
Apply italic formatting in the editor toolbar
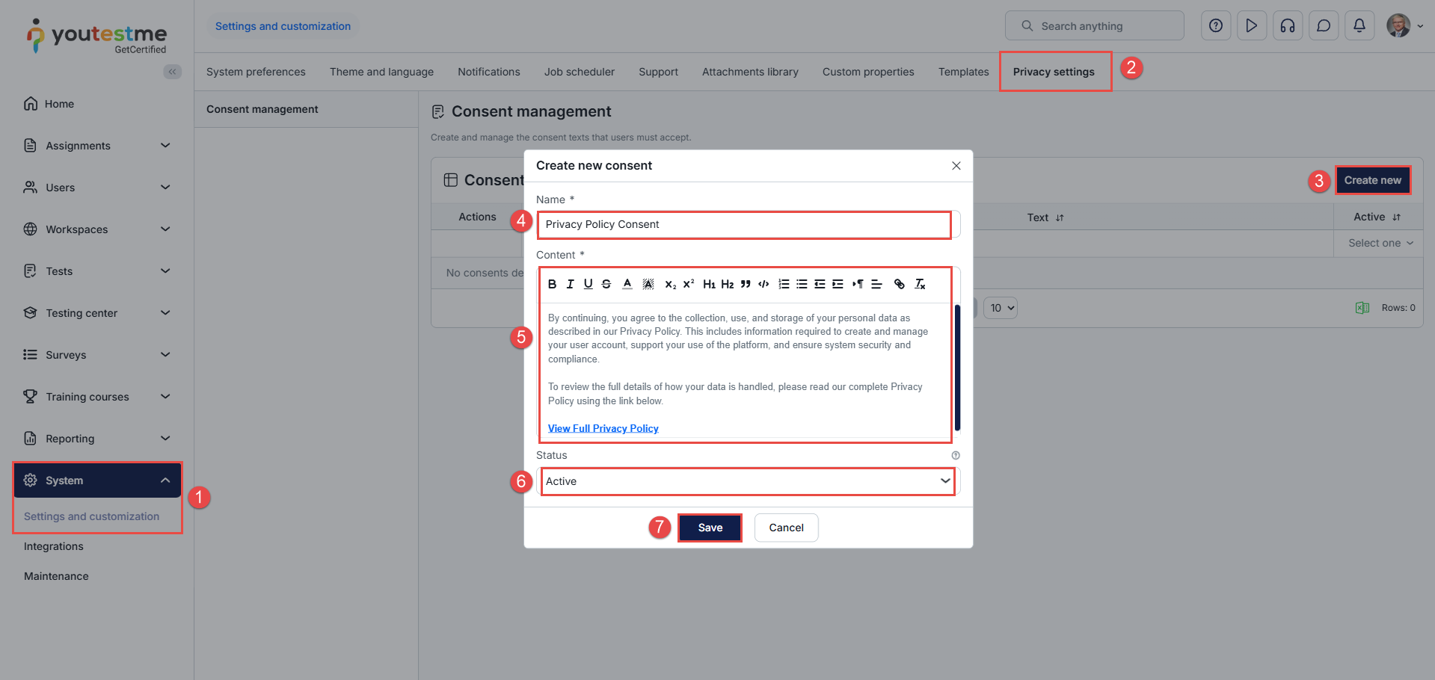coord(570,284)
